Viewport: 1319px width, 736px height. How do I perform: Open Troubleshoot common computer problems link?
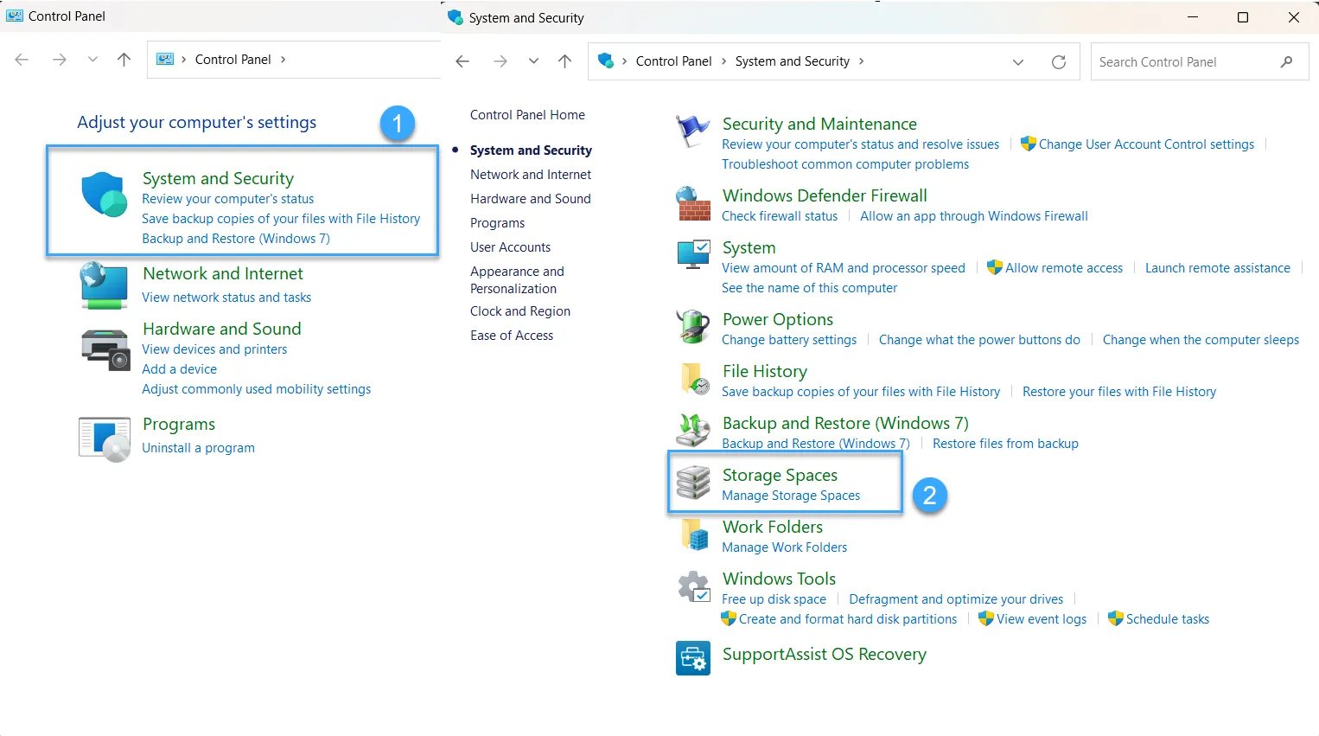point(845,164)
